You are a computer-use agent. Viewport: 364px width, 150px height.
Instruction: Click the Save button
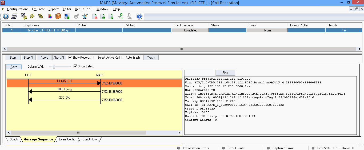tap(14, 67)
